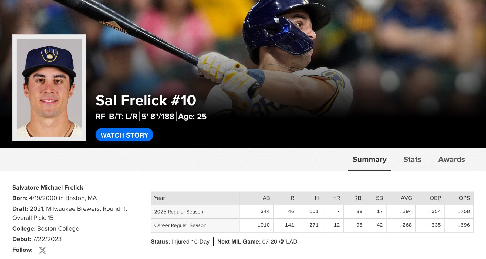The height and width of the screenshot is (259, 486).
Task: Click the Injured 10-Day status text
Action: (191, 242)
